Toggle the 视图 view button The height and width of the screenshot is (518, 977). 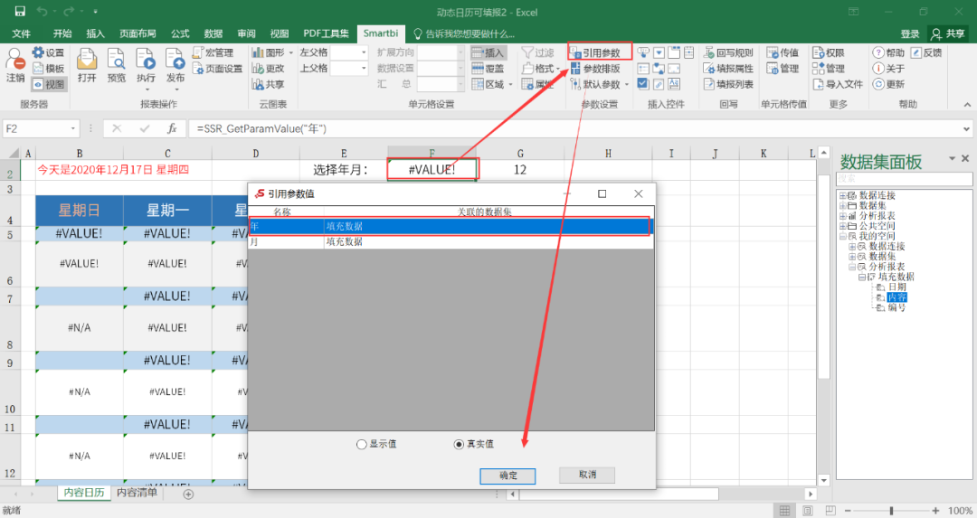[48, 84]
